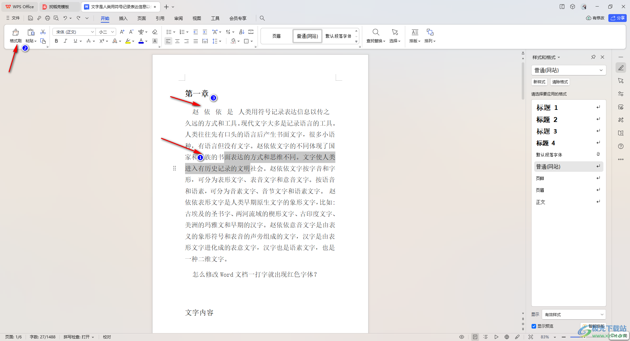Uncheck the 显示预览 checkbox

[x=534, y=326]
